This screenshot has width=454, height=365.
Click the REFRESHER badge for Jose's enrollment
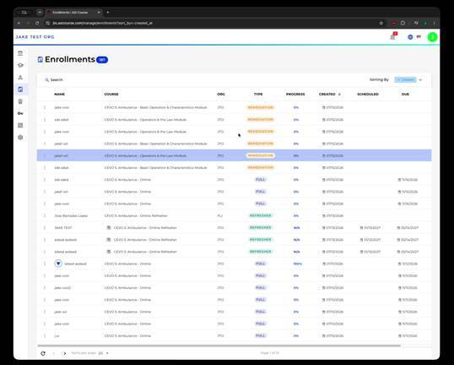(260, 215)
